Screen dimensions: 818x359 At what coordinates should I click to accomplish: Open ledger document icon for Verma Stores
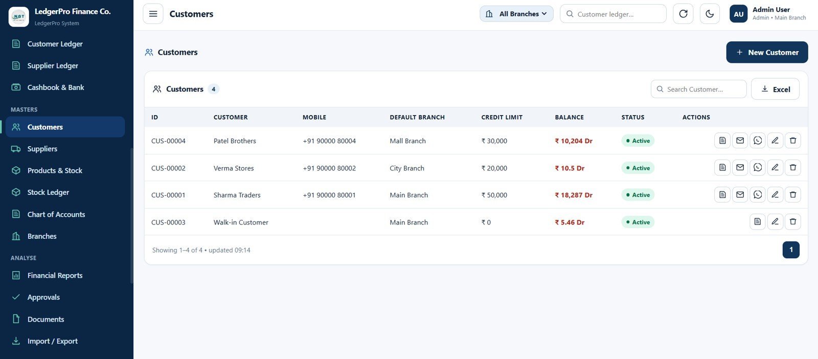pos(722,168)
